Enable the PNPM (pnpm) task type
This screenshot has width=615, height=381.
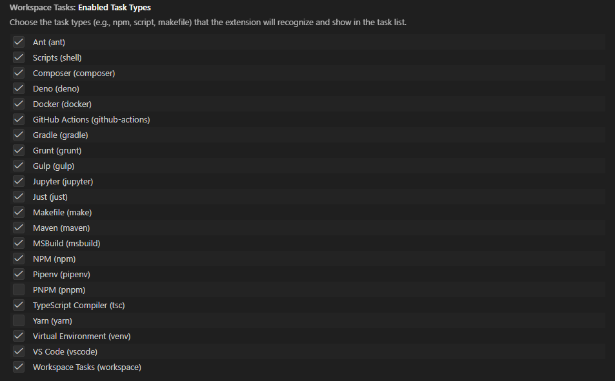pos(19,289)
